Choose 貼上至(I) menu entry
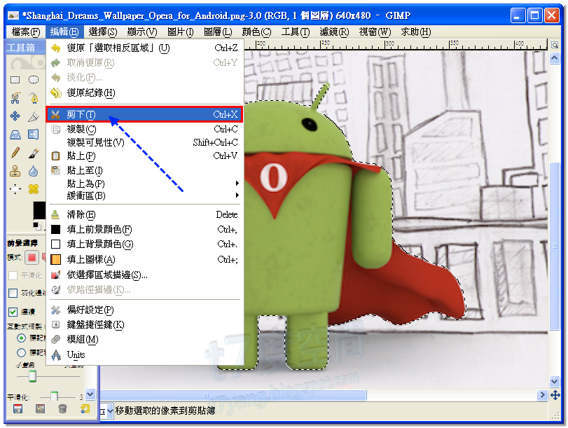568x428 pixels. [x=145, y=170]
